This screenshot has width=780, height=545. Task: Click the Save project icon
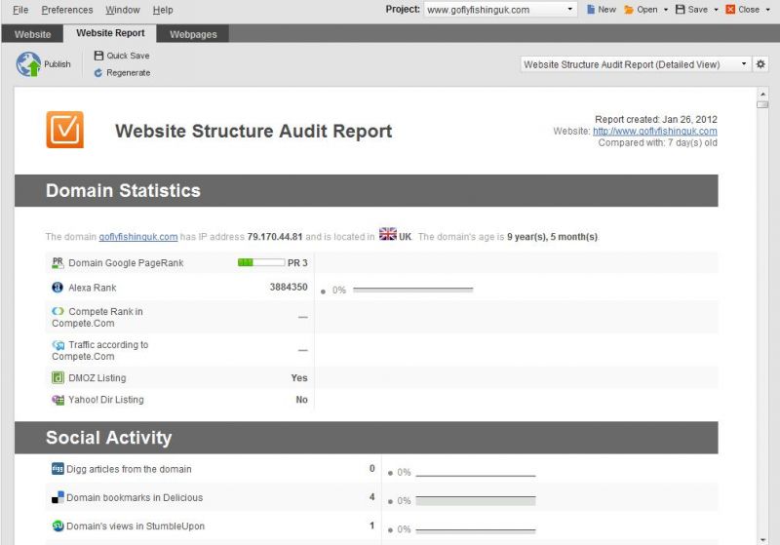pos(680,10)
